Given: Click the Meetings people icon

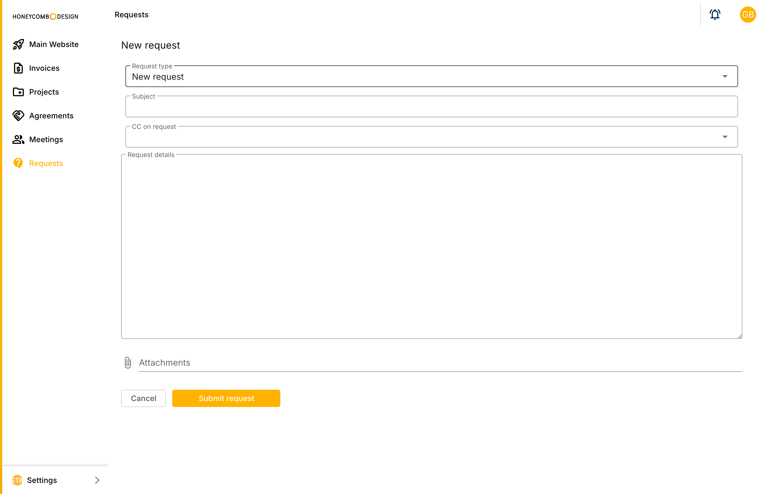Looking at the screenshot, I should point(18,139).
